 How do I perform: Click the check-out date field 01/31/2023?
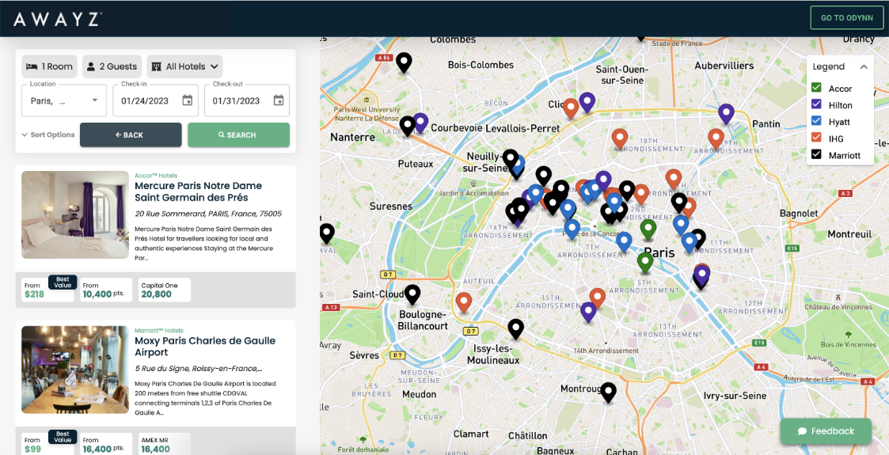[x=247, y=100]
